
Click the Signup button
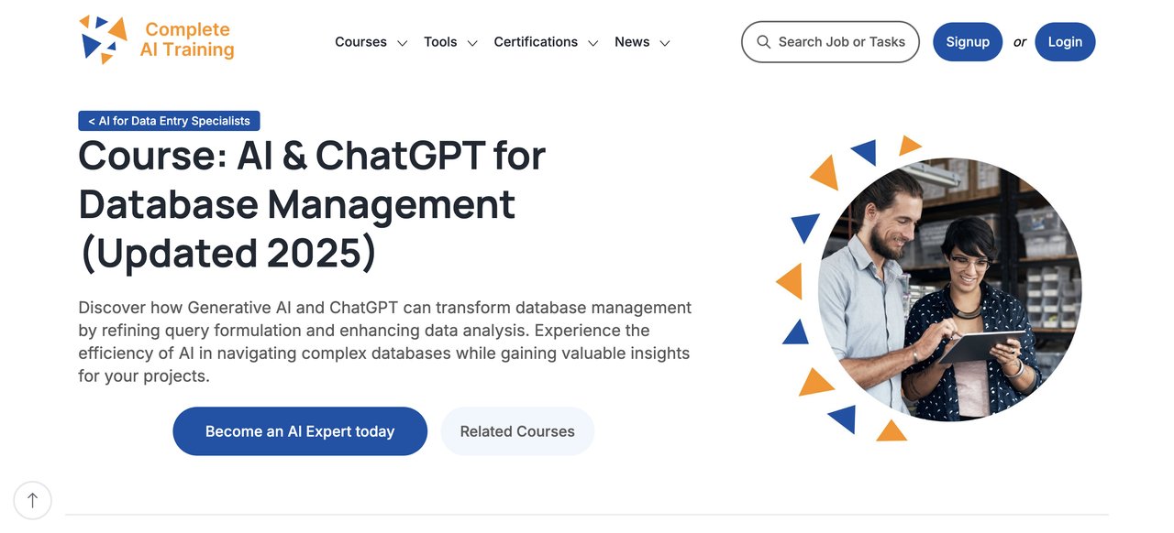click(x=968, y=42)
